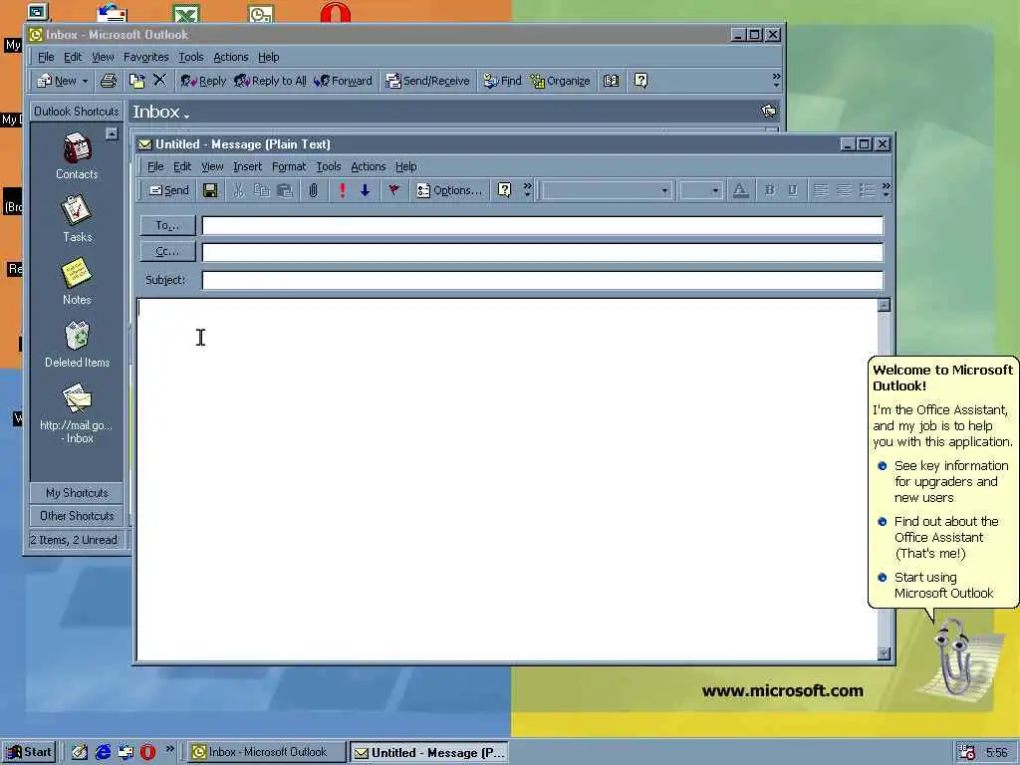Click the Font Color icon

pos(740,190)
